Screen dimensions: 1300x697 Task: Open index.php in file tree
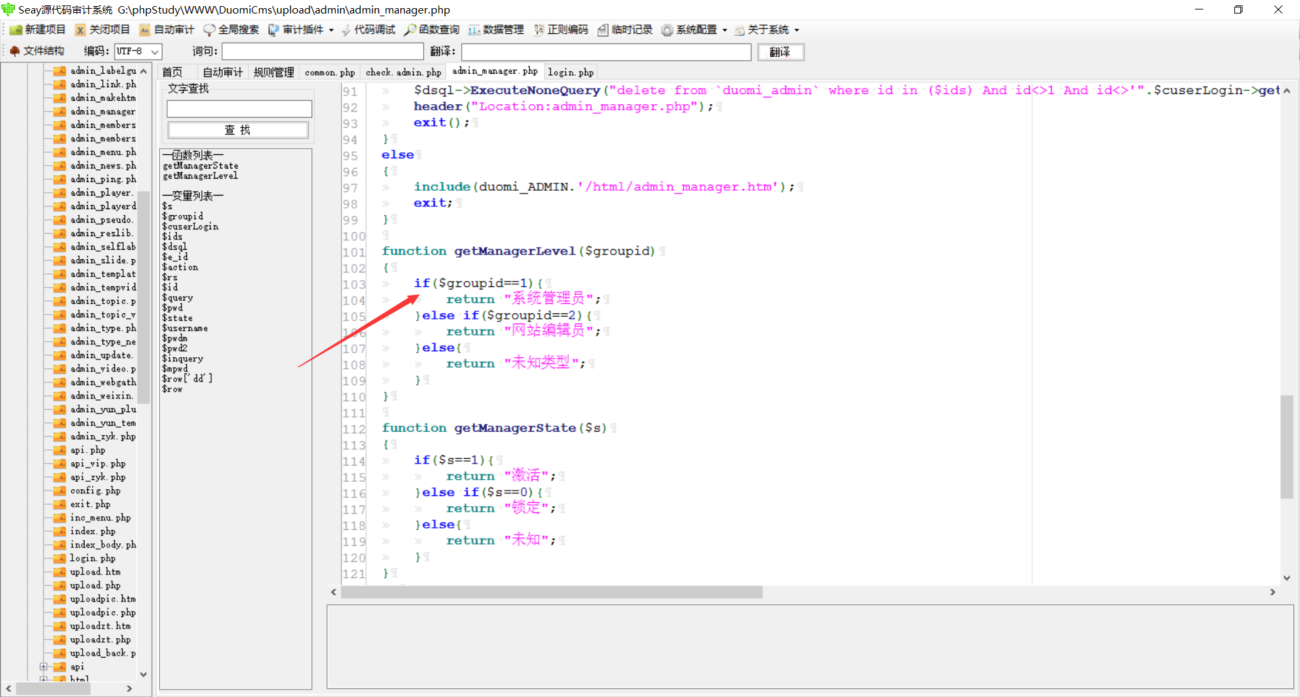[93, 531]
